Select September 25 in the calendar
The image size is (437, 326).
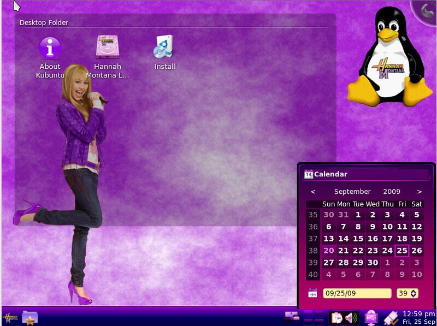(x=402, y=251)
